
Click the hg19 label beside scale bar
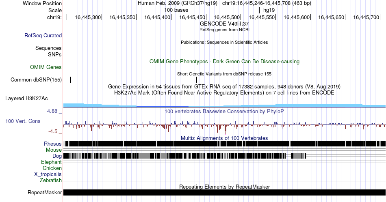coord(269,10)
